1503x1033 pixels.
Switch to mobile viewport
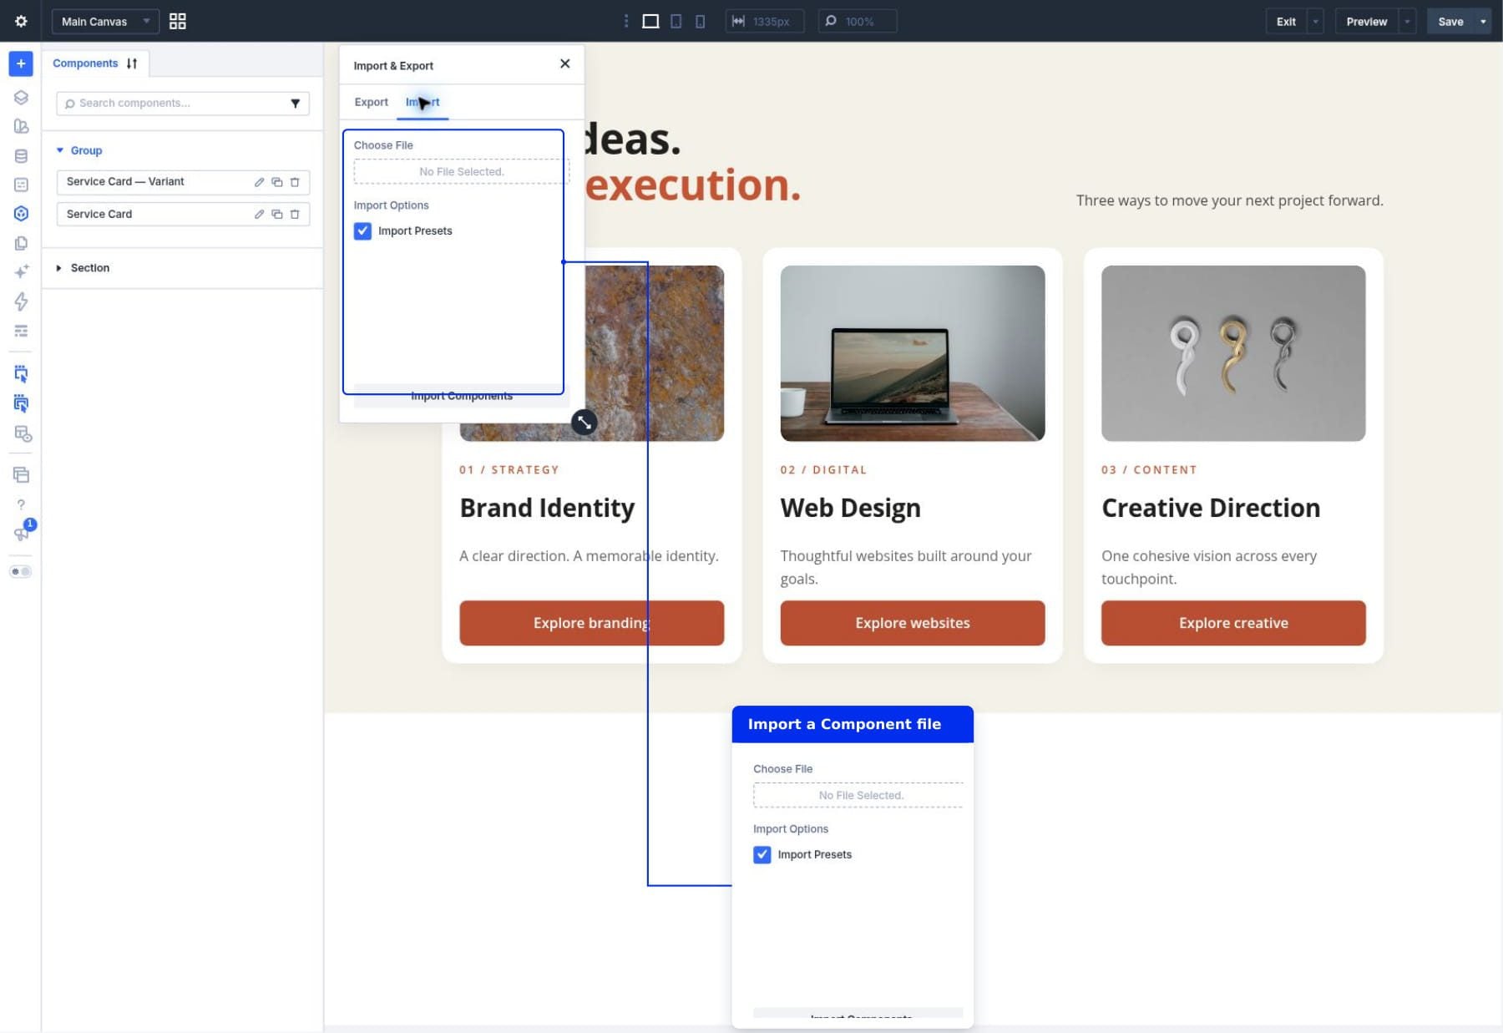(701, 21)
